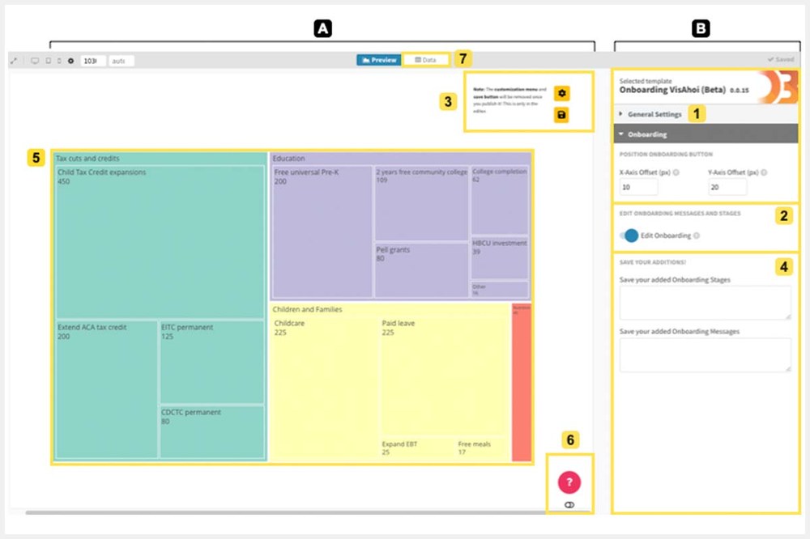Click the fullscreen expand arrows icon
Viewport: 810px width, 539px height.
point(14,61)
